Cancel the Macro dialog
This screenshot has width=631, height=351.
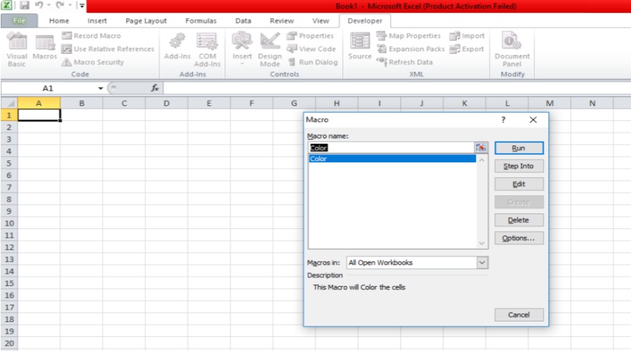coord(519,315)
